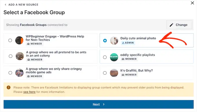Viewport: 197px width, 112px height.
Task: Click the blue Next button
Action: pyautogui.click(x=99, y=104)
